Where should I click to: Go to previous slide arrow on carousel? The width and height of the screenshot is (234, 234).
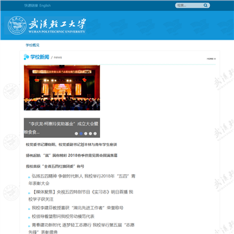click(29, 103)
